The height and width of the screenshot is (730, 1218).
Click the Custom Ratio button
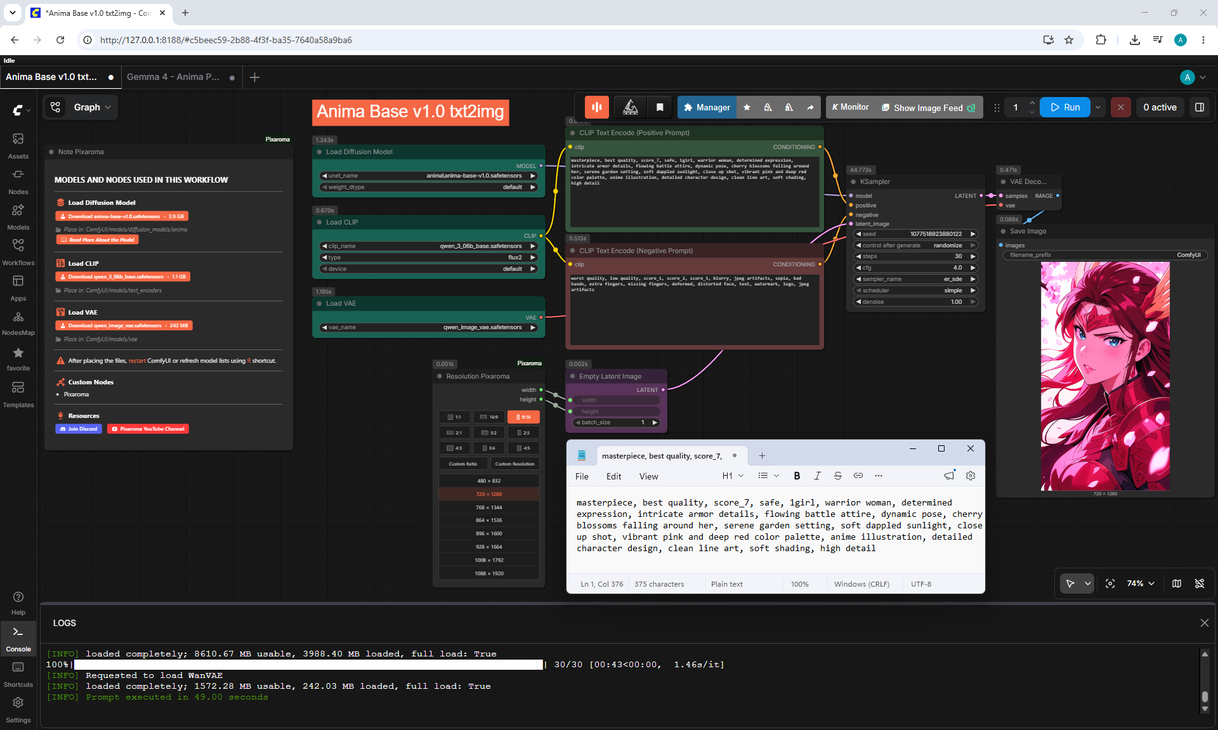coord(463,464)
